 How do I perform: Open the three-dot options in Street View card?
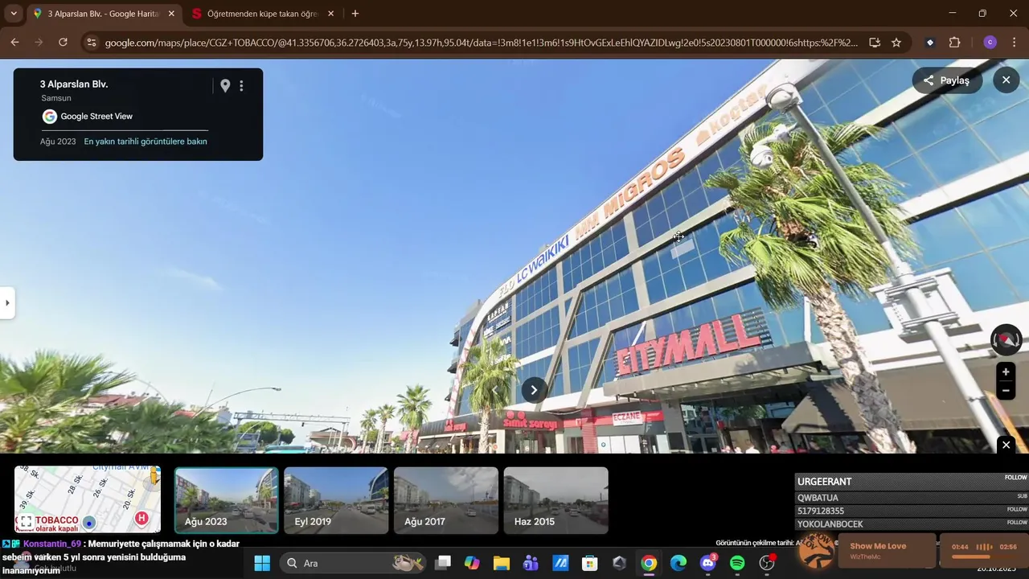241,86
